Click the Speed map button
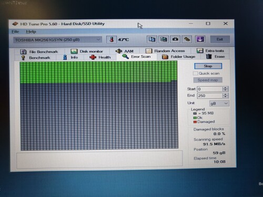 click(208, 80)
